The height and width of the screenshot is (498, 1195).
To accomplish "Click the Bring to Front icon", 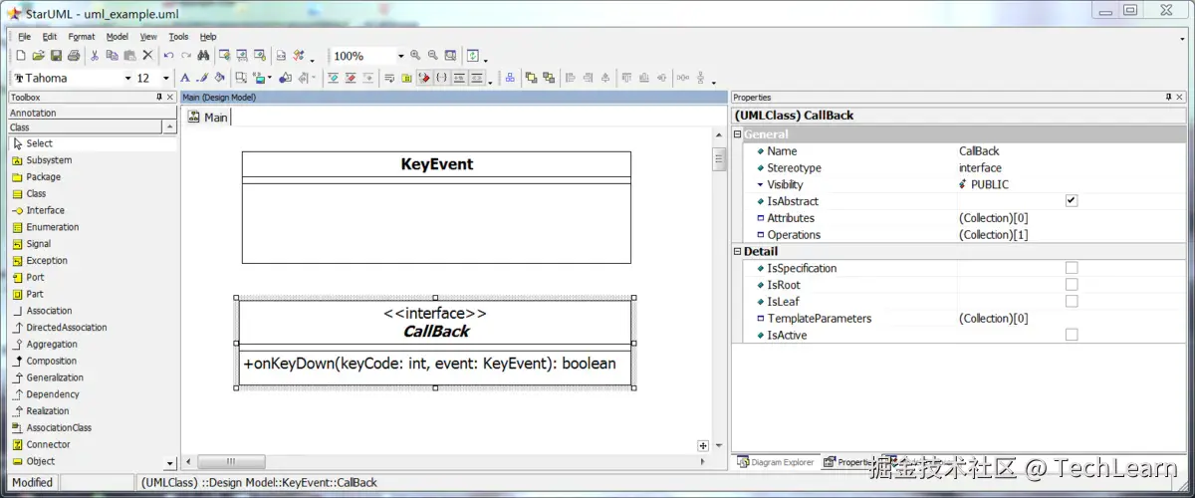I will 531,78.
